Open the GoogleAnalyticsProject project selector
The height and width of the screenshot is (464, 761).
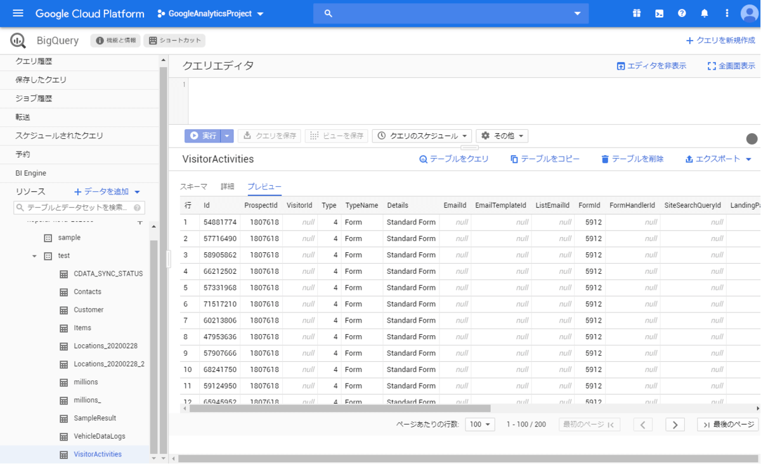211,13
